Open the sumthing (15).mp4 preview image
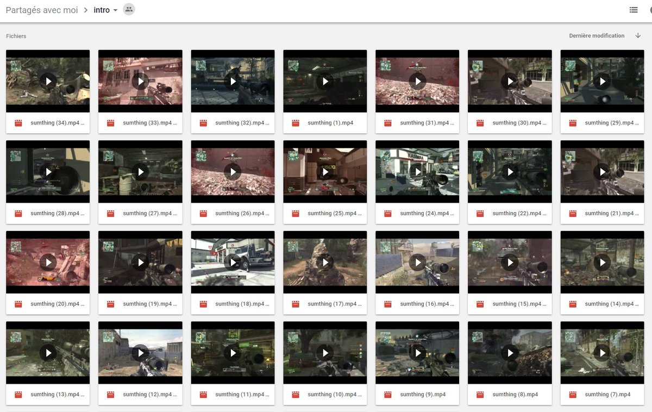The height and width of the screenshot is (412, 652). click(510, 263)
